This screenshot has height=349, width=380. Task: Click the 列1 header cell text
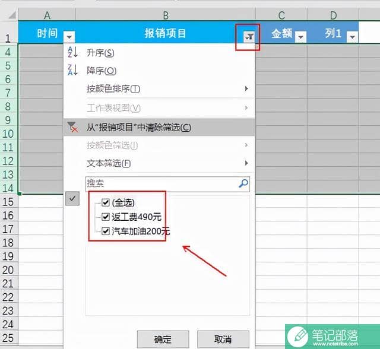pos(333,33)
